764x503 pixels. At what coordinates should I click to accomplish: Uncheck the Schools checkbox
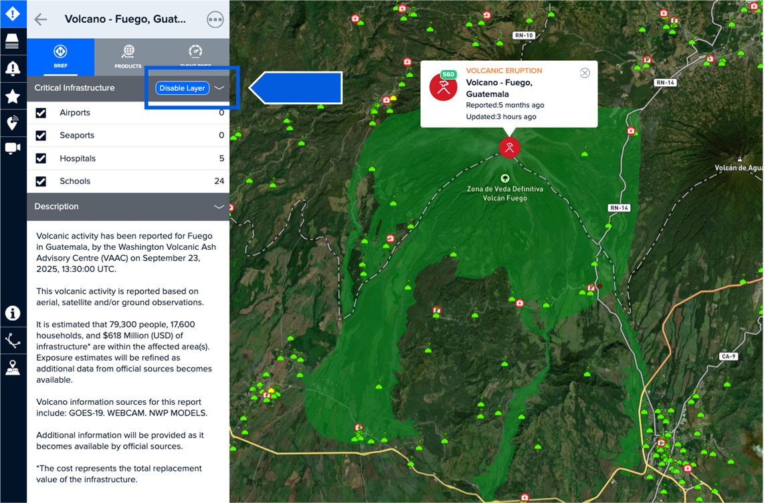41,182
